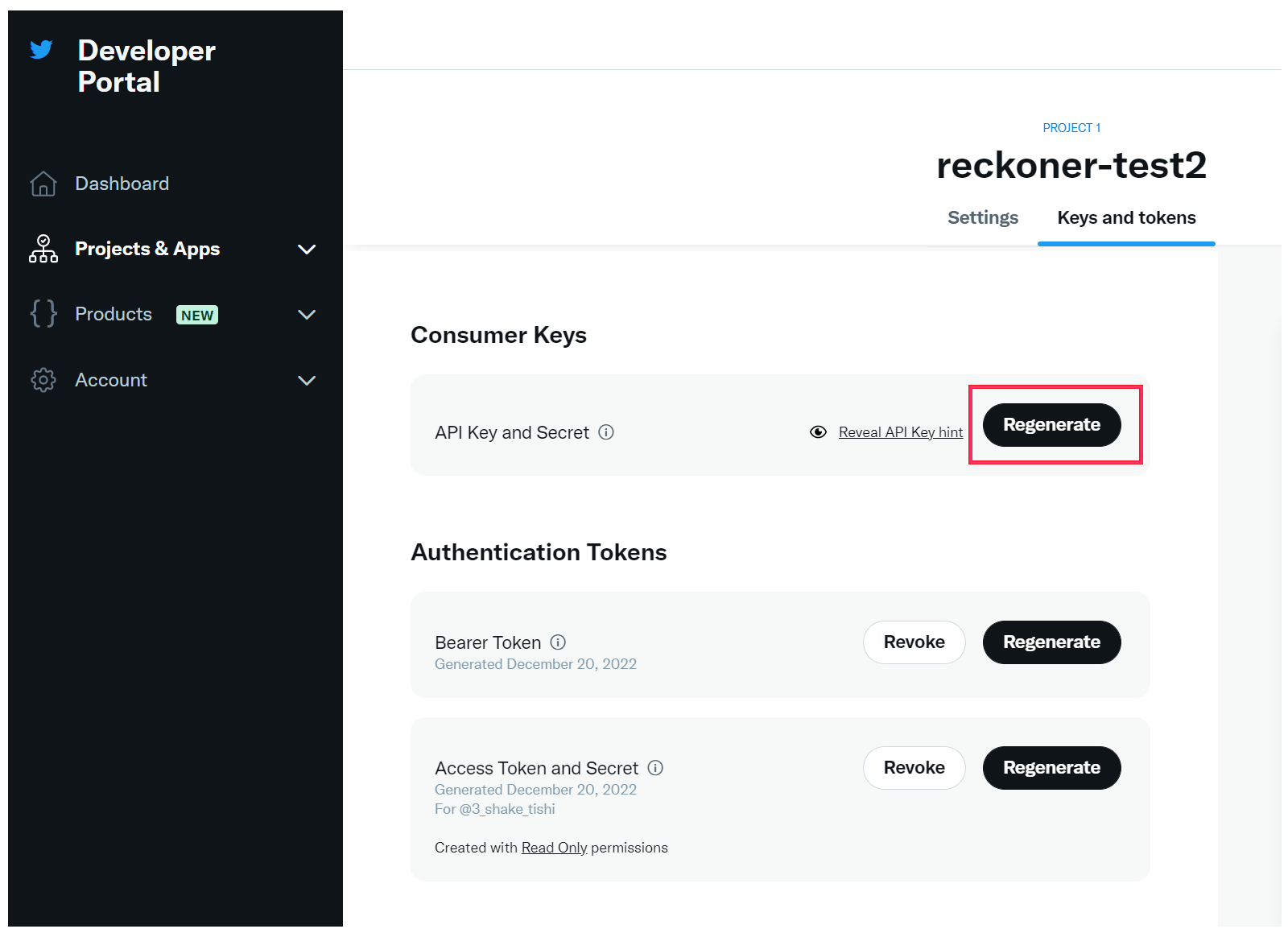Expand the Account section chevron
1288x933 pixels.
pos(307,381)
